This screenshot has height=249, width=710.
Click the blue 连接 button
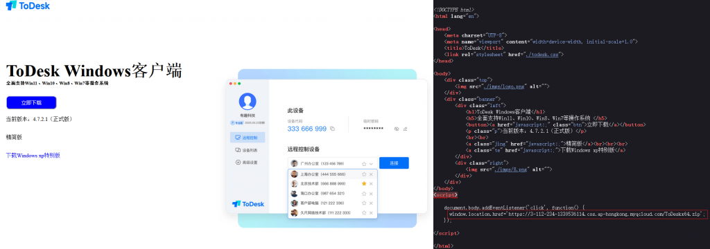(x=394, y=163)
